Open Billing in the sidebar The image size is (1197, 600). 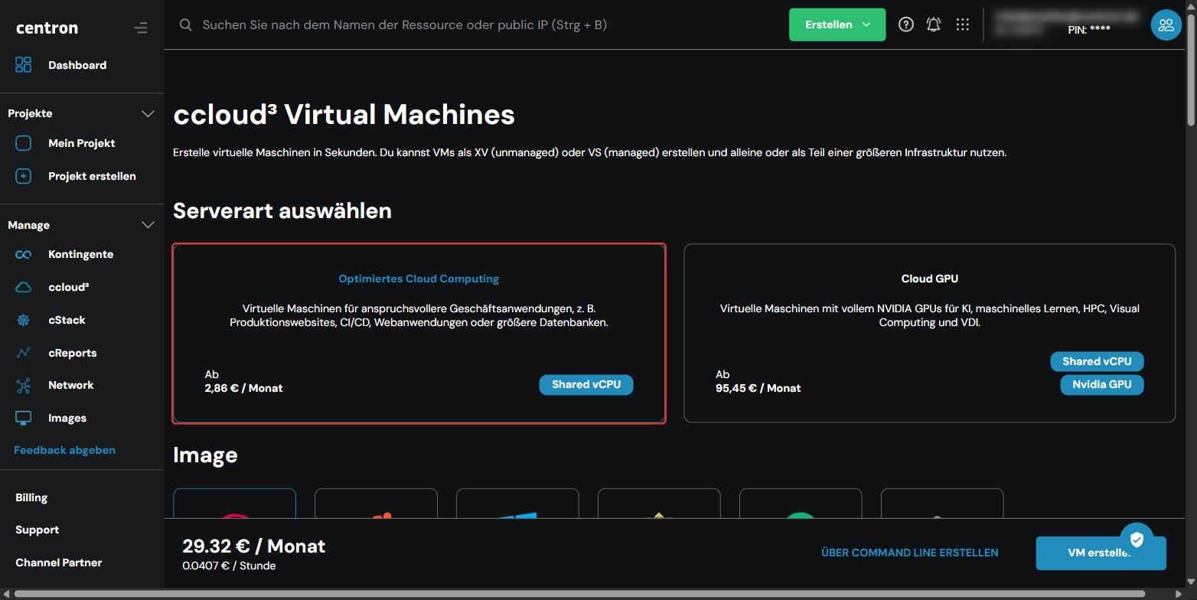[31, 497]
